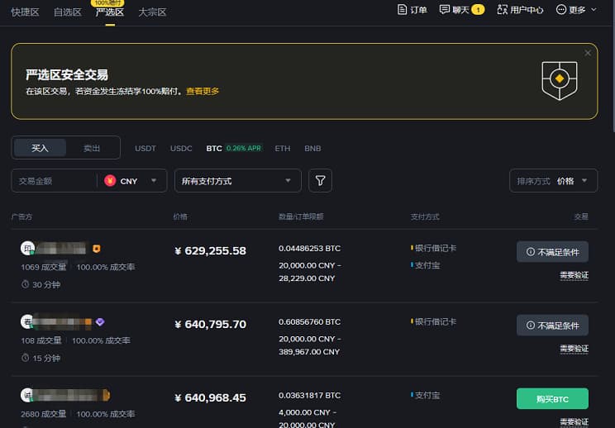Click 支付宝 in the ¥ 629,255.58 row
The height and width of the screenshot is (428, 615).
pyautogui.click(x=427, y=265)
